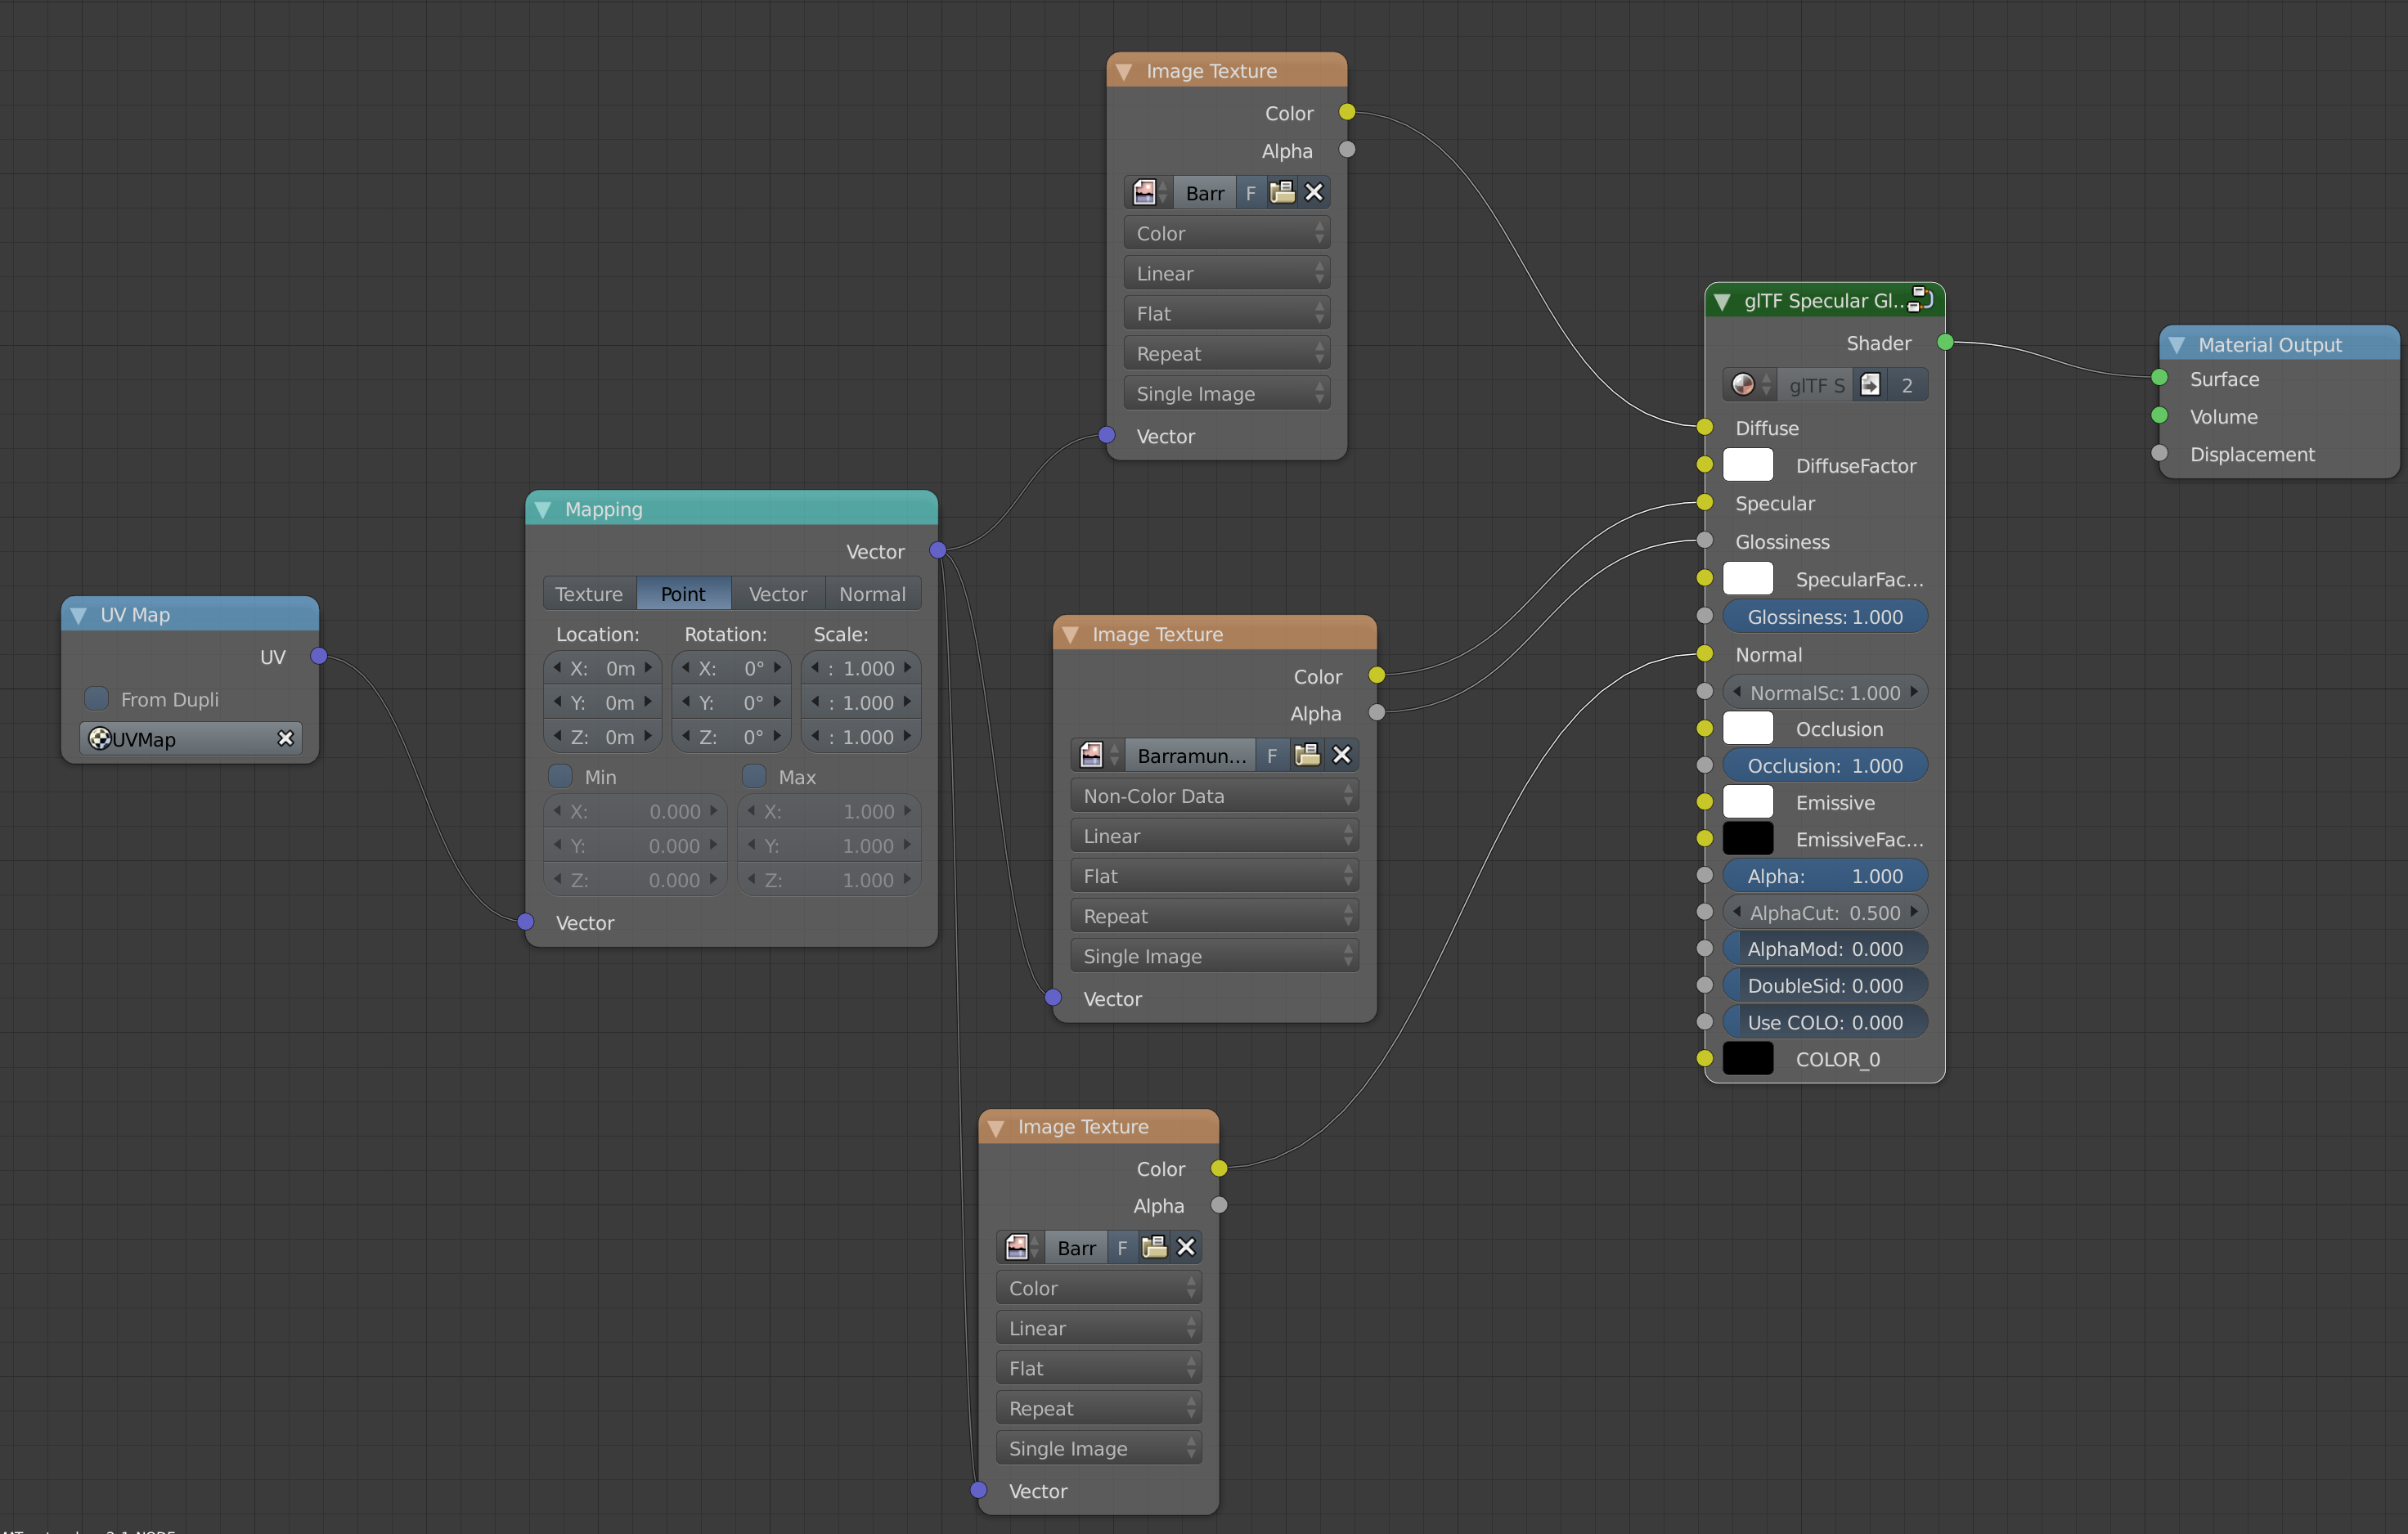Click the EmissiveFac… black color swatch
The height and width of the screenshot is (1534, 2408).
point(1748,839)
